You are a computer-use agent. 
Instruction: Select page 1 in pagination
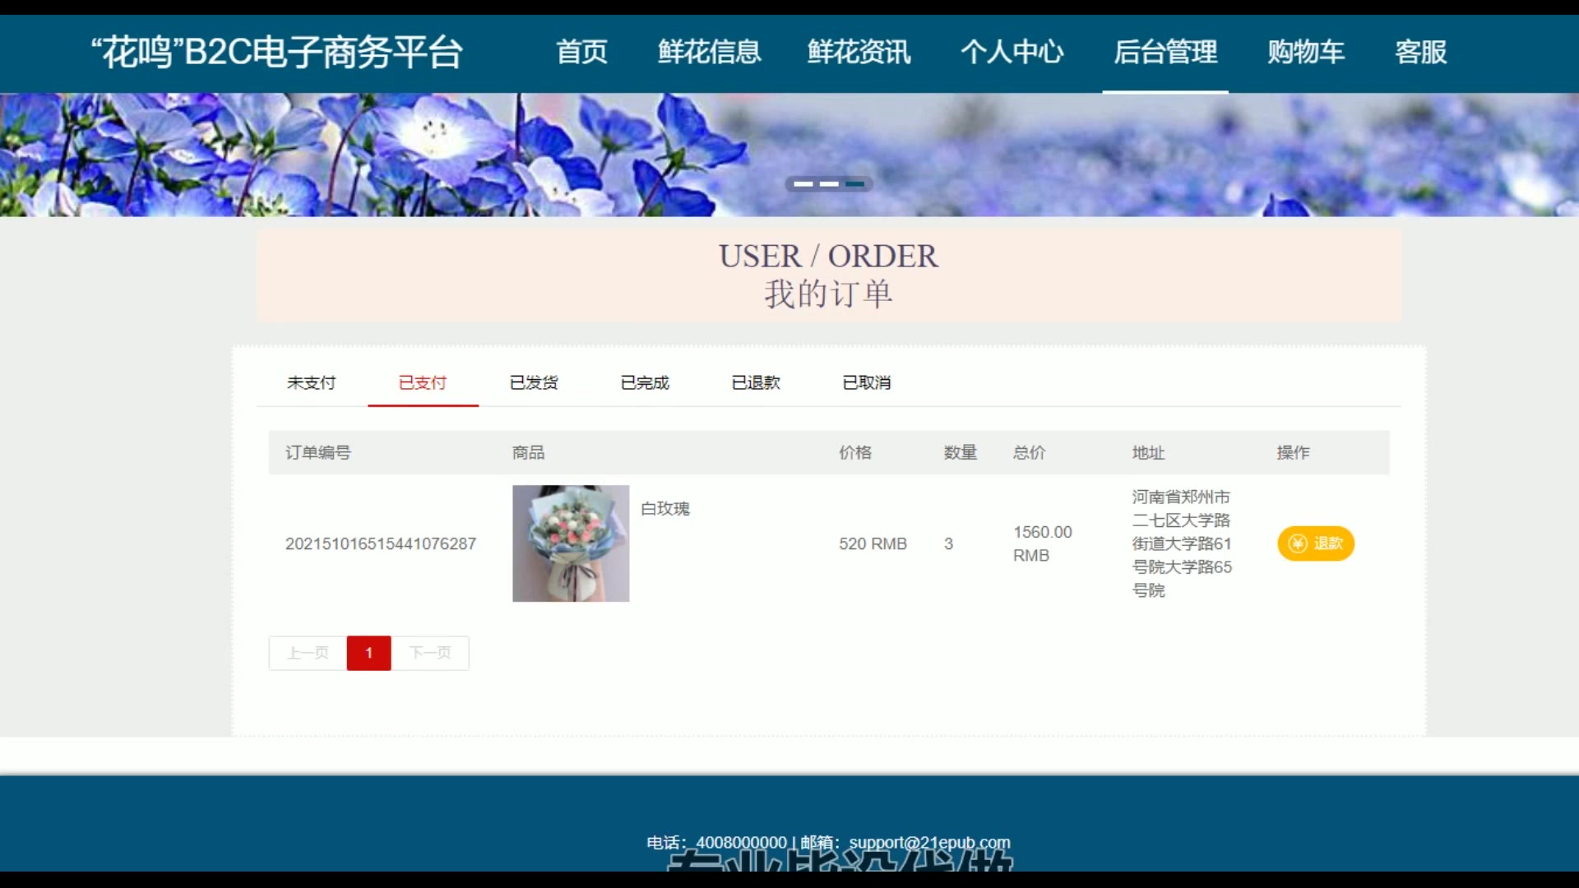click(368, 653)
